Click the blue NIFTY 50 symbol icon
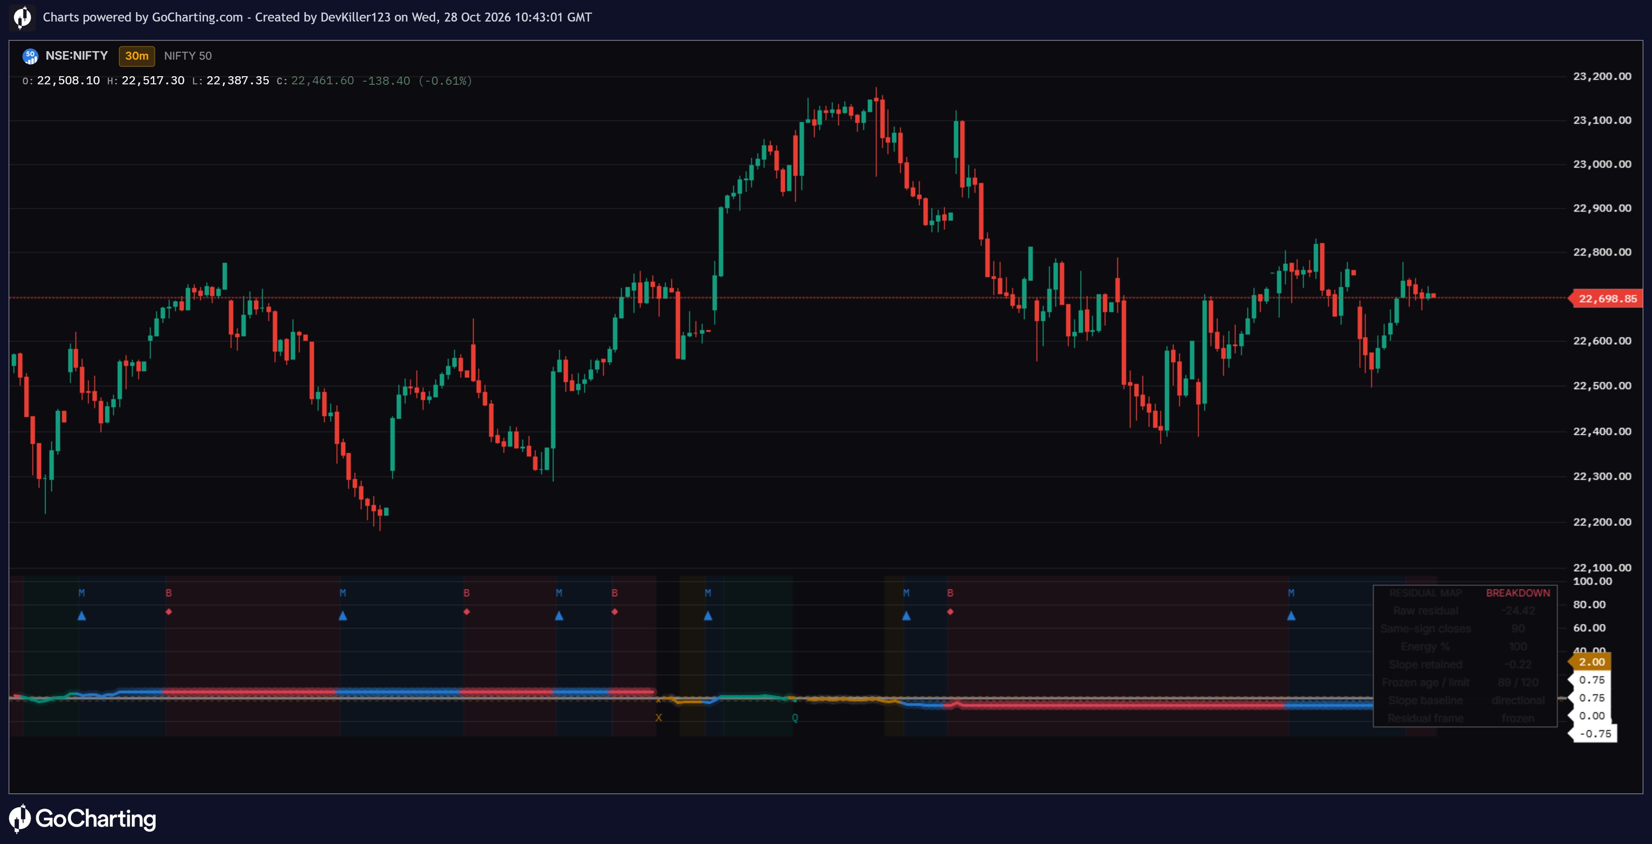 click(30, 57)
